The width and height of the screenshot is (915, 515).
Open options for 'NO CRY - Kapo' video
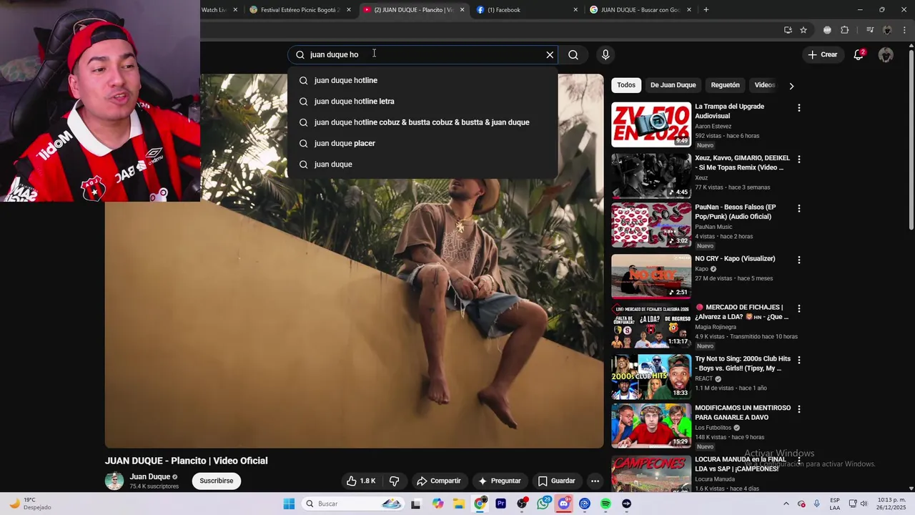click(798, 260)
